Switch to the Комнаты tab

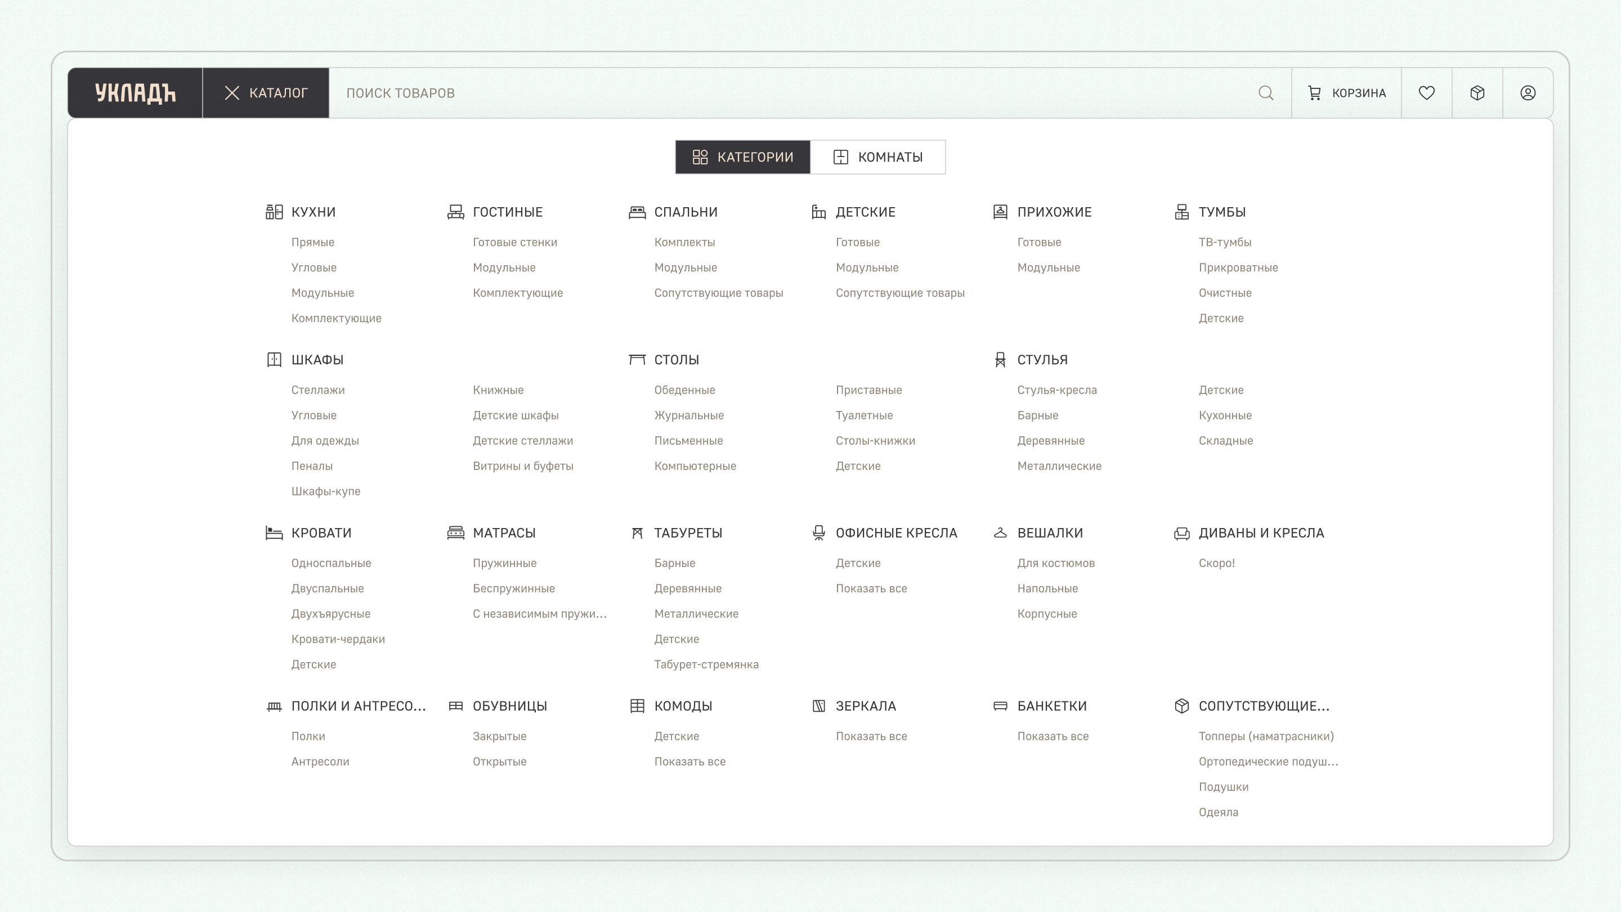pos(877,158)
